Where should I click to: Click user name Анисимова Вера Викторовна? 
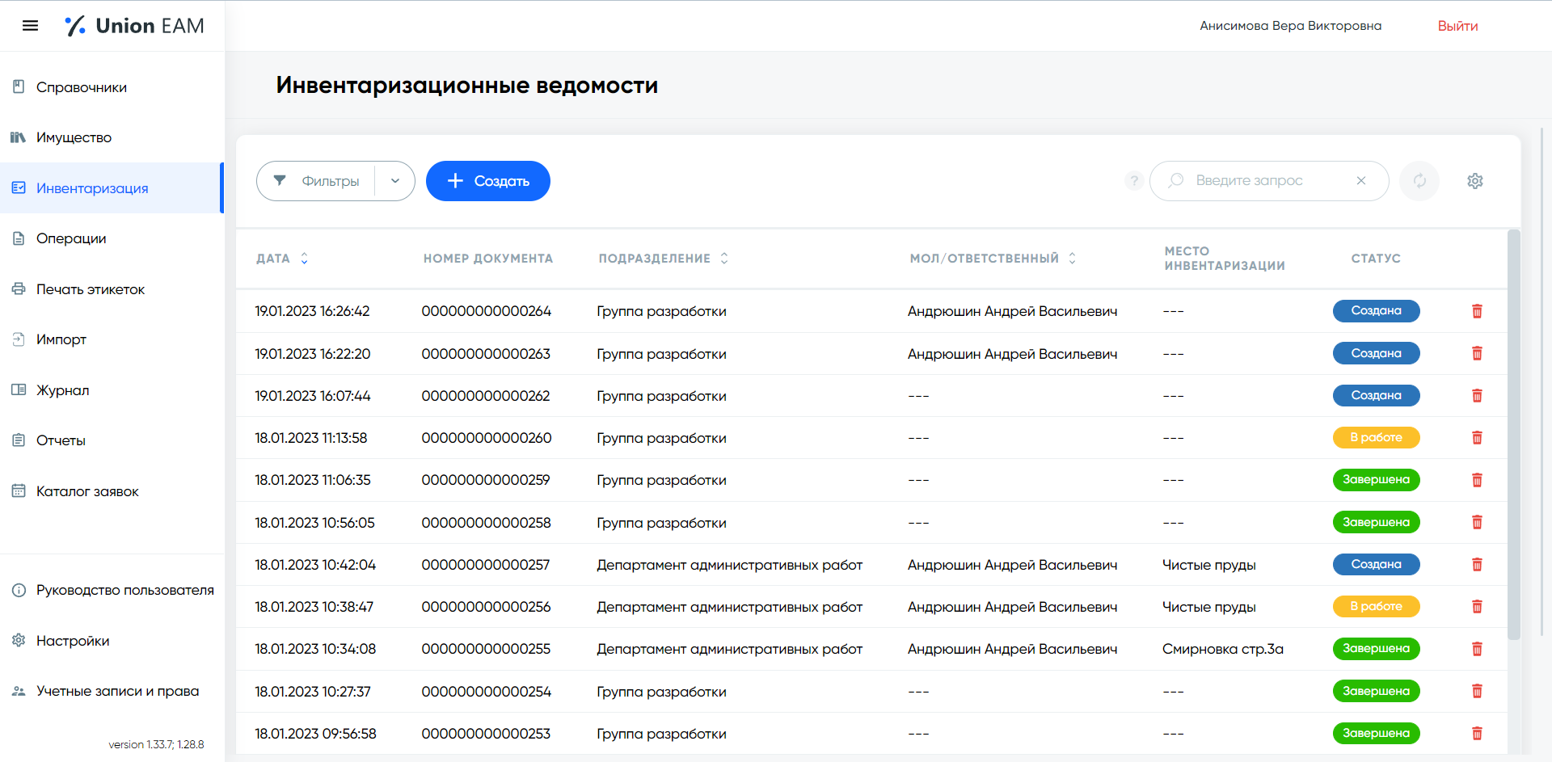(1290, 26)
